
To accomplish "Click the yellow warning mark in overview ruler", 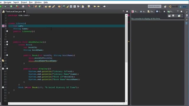I will pyautogui.click(x=129, y=42).
